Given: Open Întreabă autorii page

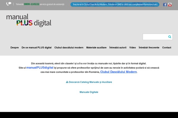Looking at the screenshot, I should [x=118, y=47].
